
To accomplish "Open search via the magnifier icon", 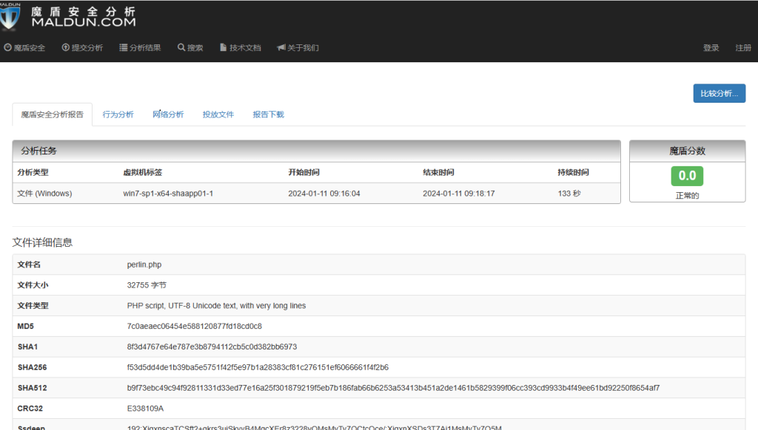I will click(180, 47).
